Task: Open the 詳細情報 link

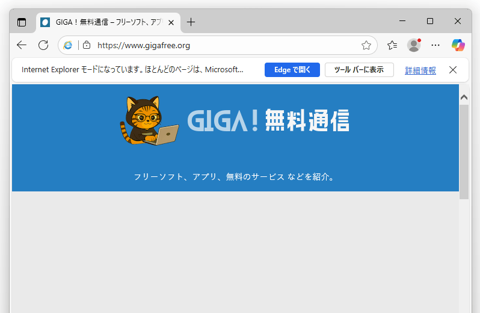Action: click(x=420, y=70)
